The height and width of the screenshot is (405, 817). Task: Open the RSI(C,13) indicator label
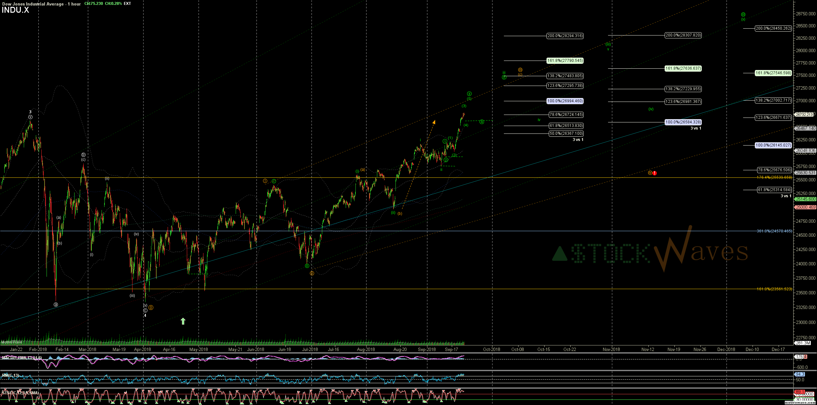(x=10, y=375)
